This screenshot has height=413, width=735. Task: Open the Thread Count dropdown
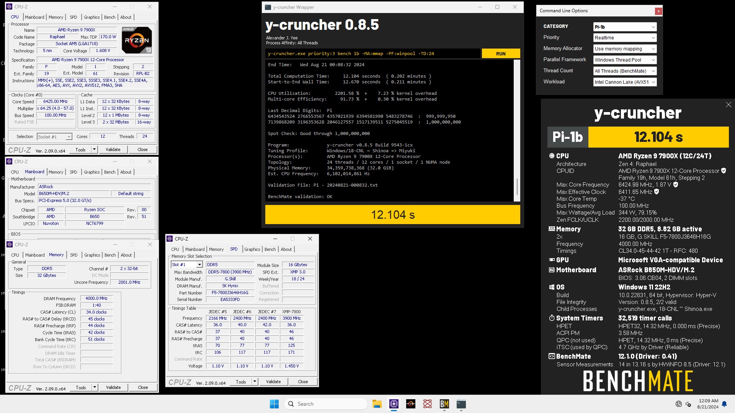coord(625,71)
